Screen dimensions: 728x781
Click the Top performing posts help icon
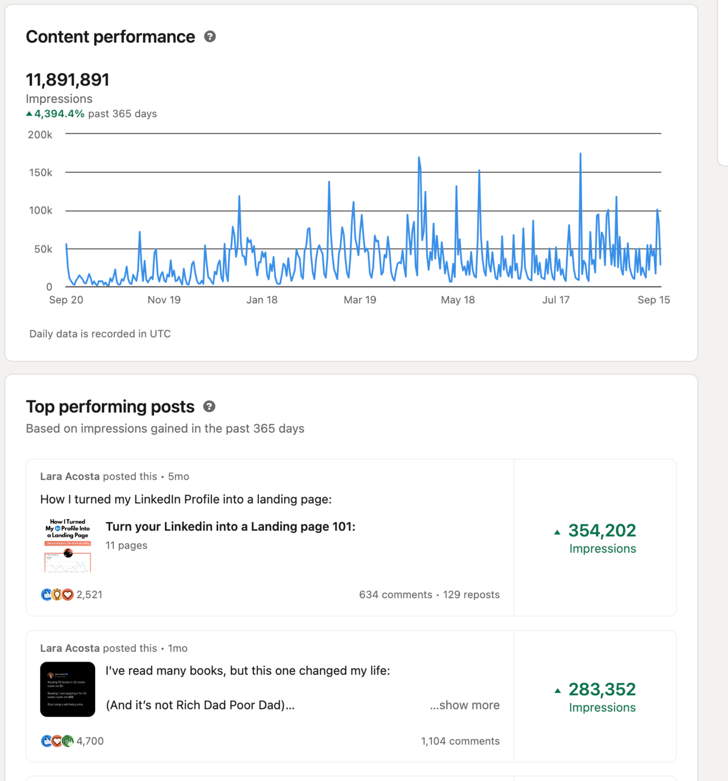[209, 407]
